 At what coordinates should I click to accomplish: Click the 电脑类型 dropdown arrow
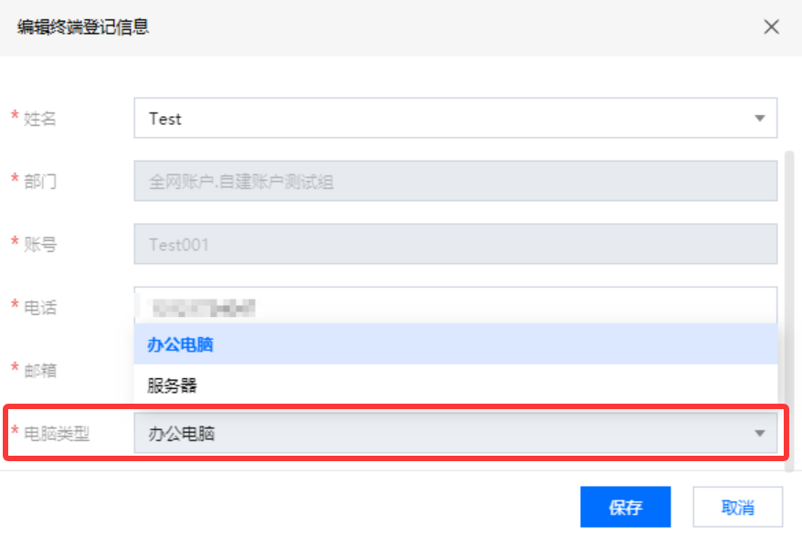(x=760, y=433)
